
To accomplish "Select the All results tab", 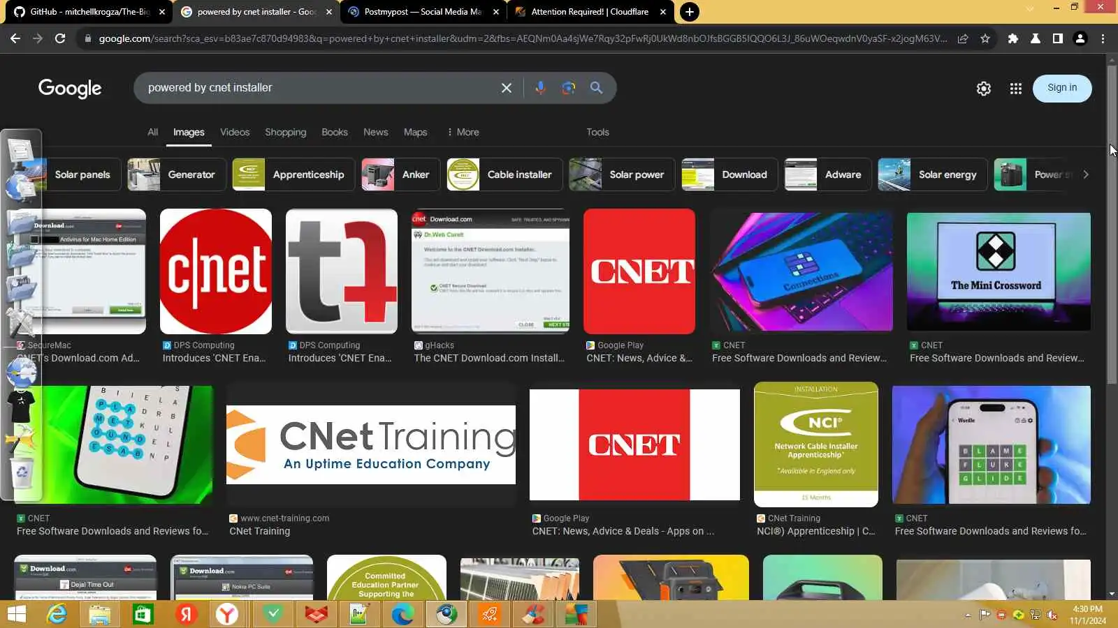I will (x=152, y=132).
